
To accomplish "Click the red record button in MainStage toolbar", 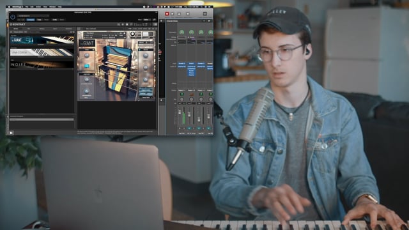I will pyautogui.click(x=167, y=14).
